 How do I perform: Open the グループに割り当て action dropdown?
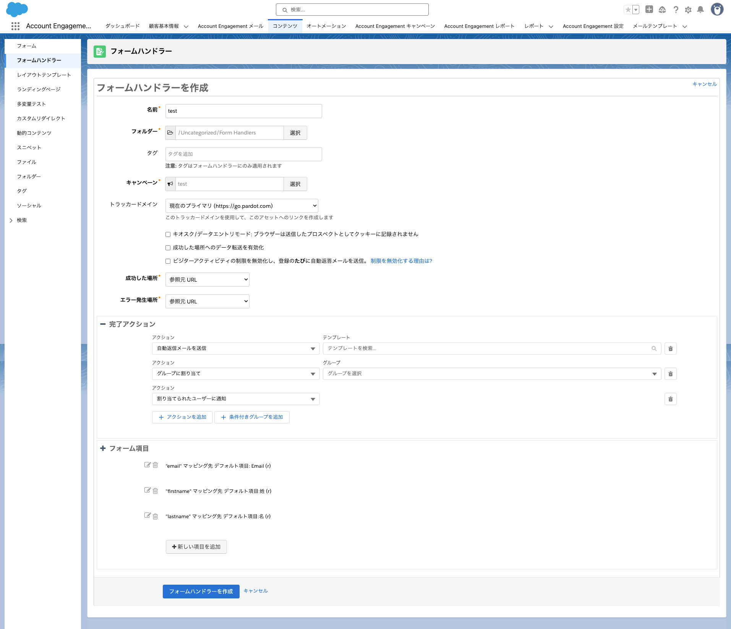coord(236,374)
